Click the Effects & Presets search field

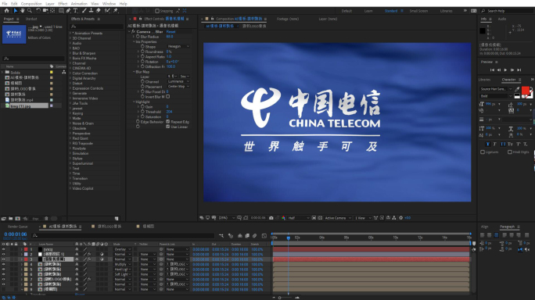point(97,27)
